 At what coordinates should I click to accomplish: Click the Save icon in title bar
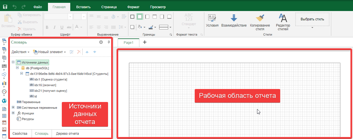[5, 7]
